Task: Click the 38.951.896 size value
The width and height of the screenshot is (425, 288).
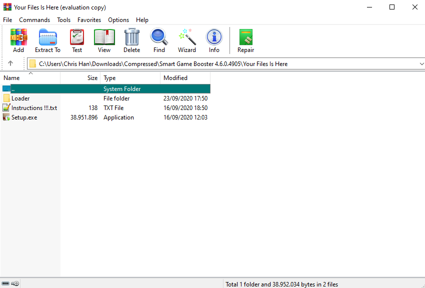Action: 84,117
